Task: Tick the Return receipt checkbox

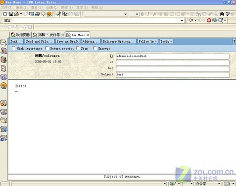Action: click(x=47, y=48)
